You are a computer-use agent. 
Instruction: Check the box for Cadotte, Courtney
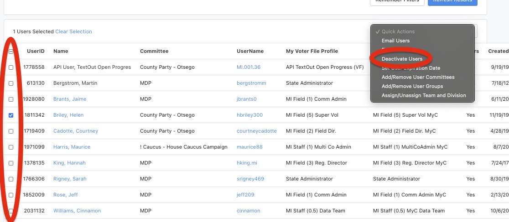pos(10,131)
